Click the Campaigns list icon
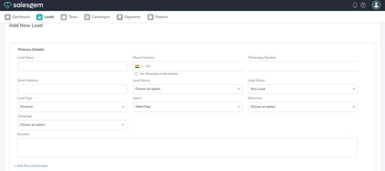 coord(87,17)
